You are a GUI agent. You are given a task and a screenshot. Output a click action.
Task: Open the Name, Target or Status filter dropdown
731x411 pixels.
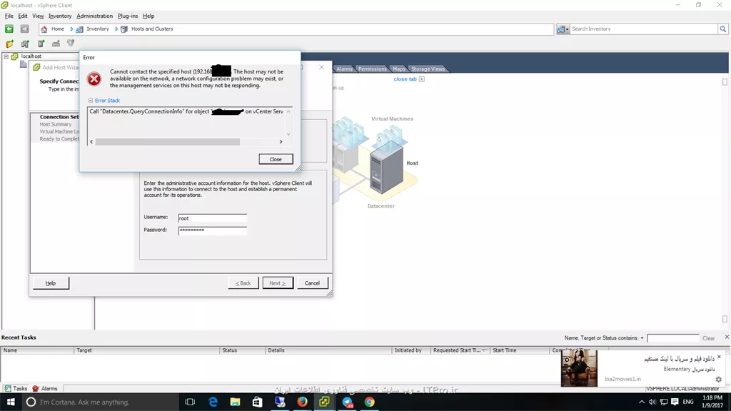coord(642,338)
